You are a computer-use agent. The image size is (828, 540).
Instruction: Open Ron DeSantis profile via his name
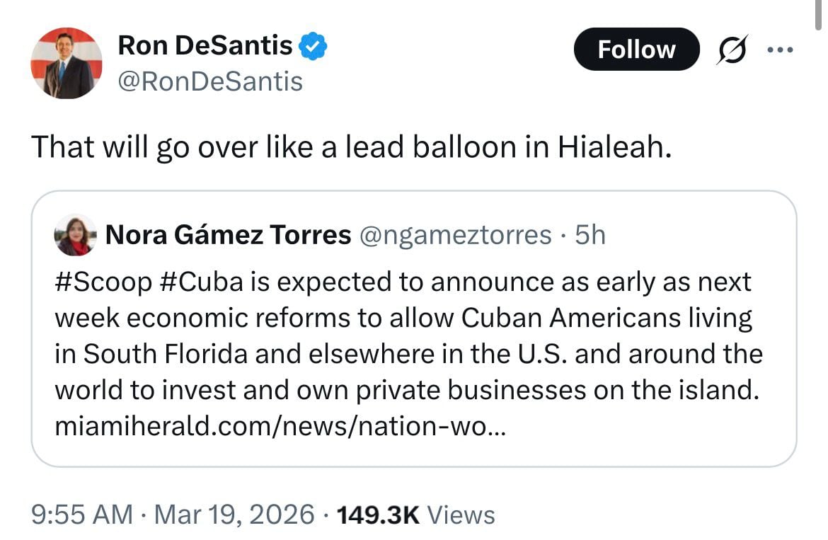click(x=204, y=44)
